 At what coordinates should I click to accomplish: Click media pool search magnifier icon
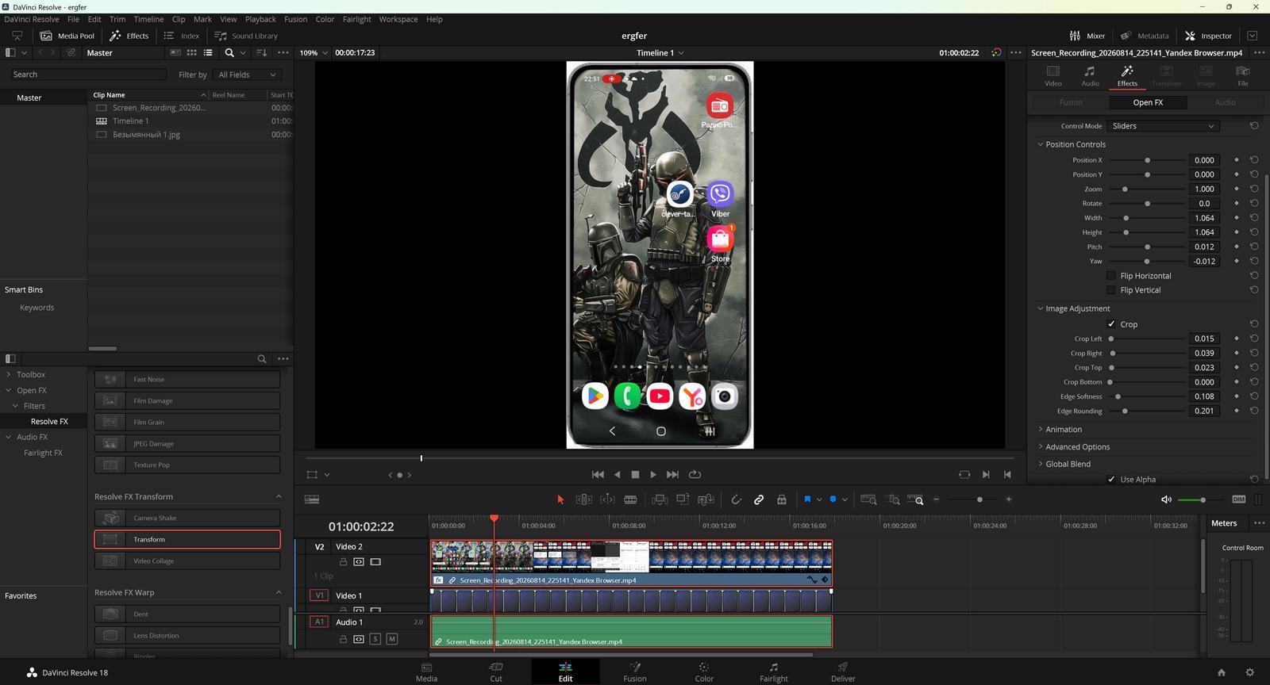pos(229,53)
